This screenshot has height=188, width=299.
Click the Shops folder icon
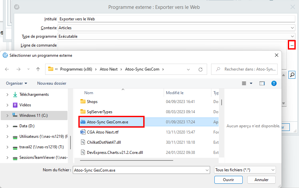coord(83,101)
